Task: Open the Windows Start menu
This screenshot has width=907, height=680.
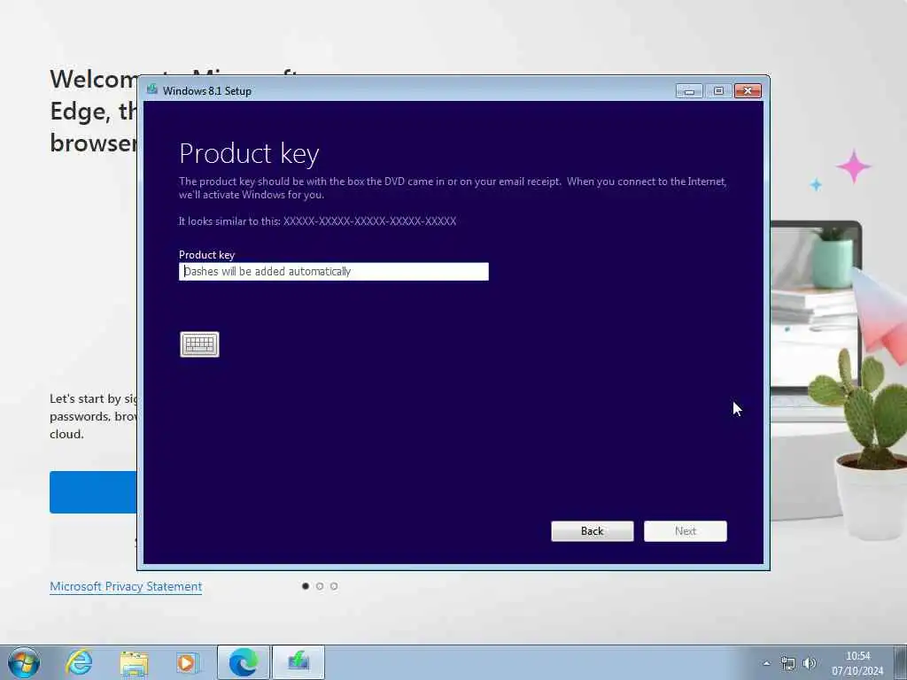Action: tap(24, 662)
